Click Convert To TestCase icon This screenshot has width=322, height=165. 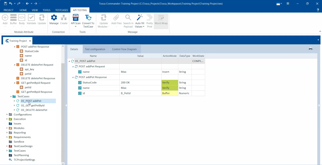tap(88, 18)
